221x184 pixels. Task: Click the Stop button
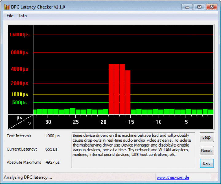[207, 137]
